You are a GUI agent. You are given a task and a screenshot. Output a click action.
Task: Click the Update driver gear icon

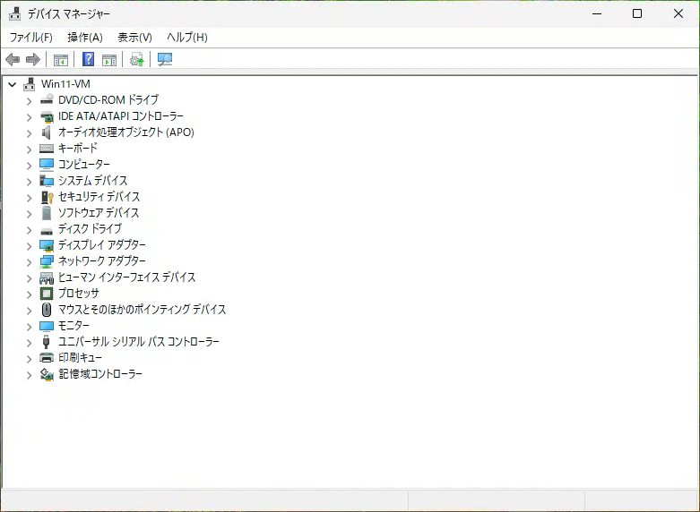click(136, 59)
